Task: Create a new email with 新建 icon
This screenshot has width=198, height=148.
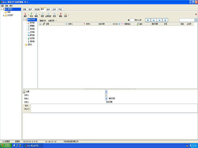Action: tap(36, 15)
